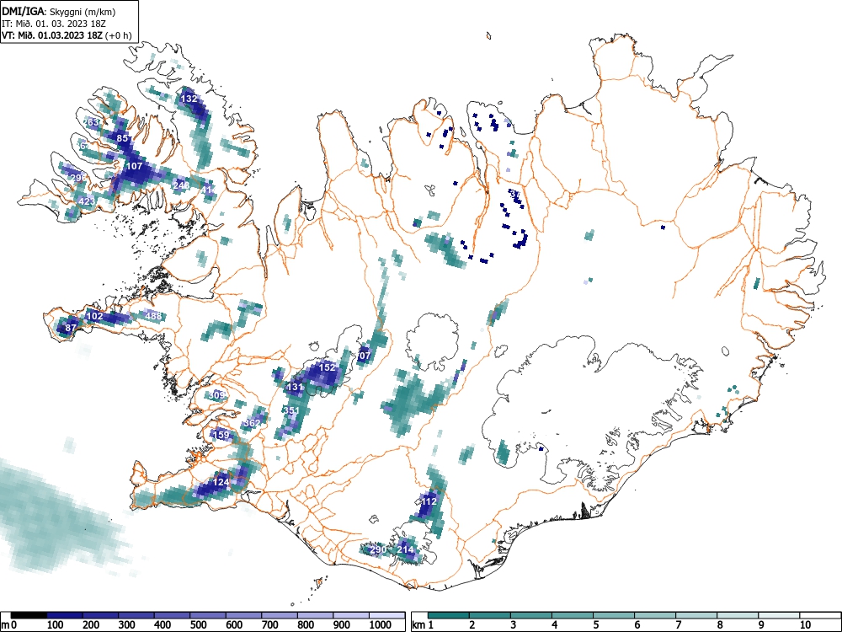Click the 351 visibility value on the map
This screenshot has height=632, width=842.
click(x=291, y=410)
